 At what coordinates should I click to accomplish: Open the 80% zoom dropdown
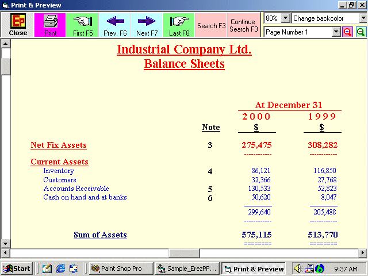point(285,18)
